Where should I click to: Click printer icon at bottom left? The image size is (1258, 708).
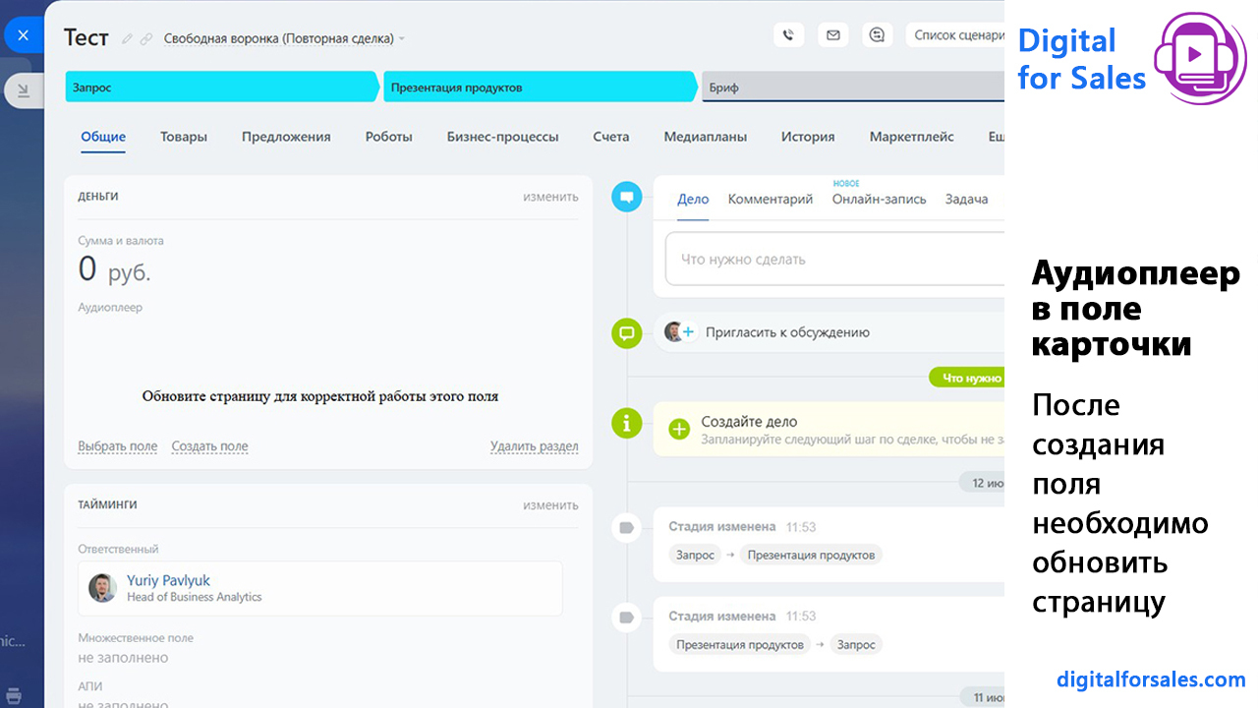pyautogui.click(x=14, y=695)
